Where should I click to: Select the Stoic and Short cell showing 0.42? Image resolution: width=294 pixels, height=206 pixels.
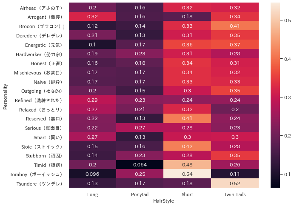[x=187, y=146]
